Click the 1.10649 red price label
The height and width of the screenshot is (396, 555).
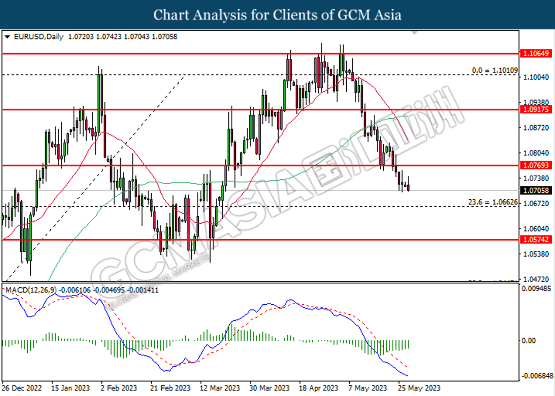[x=536, y=54]
